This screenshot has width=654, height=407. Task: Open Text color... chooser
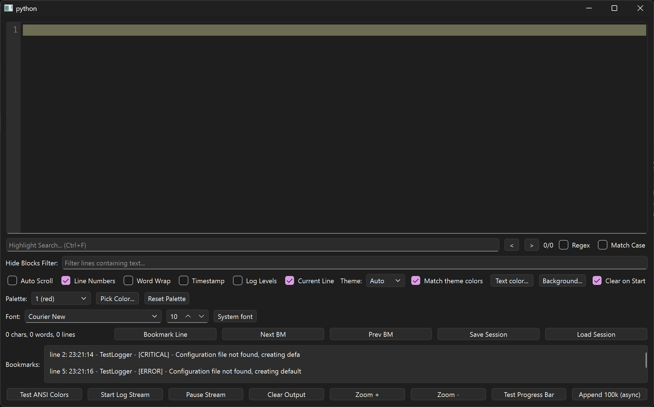click(512, 281)
